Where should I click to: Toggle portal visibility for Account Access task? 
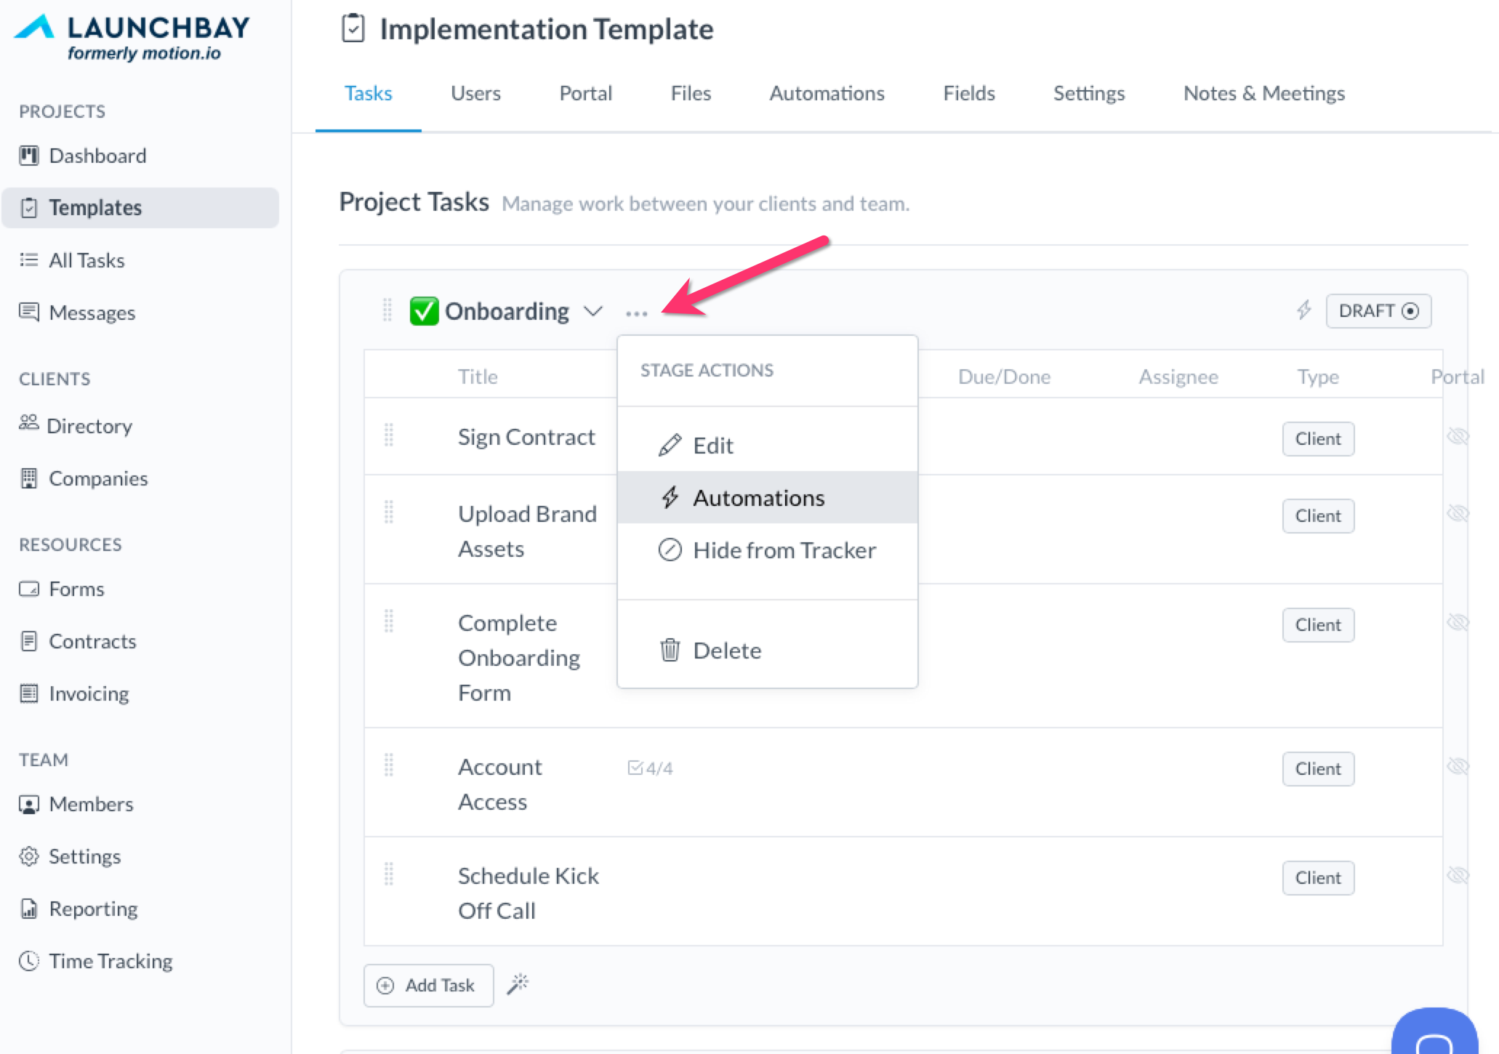click(x=1458, y=766)
